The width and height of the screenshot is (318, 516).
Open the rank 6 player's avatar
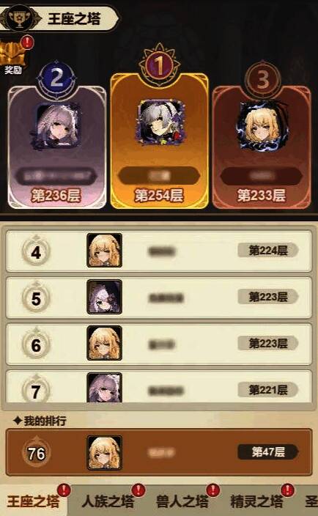(104, 343)
